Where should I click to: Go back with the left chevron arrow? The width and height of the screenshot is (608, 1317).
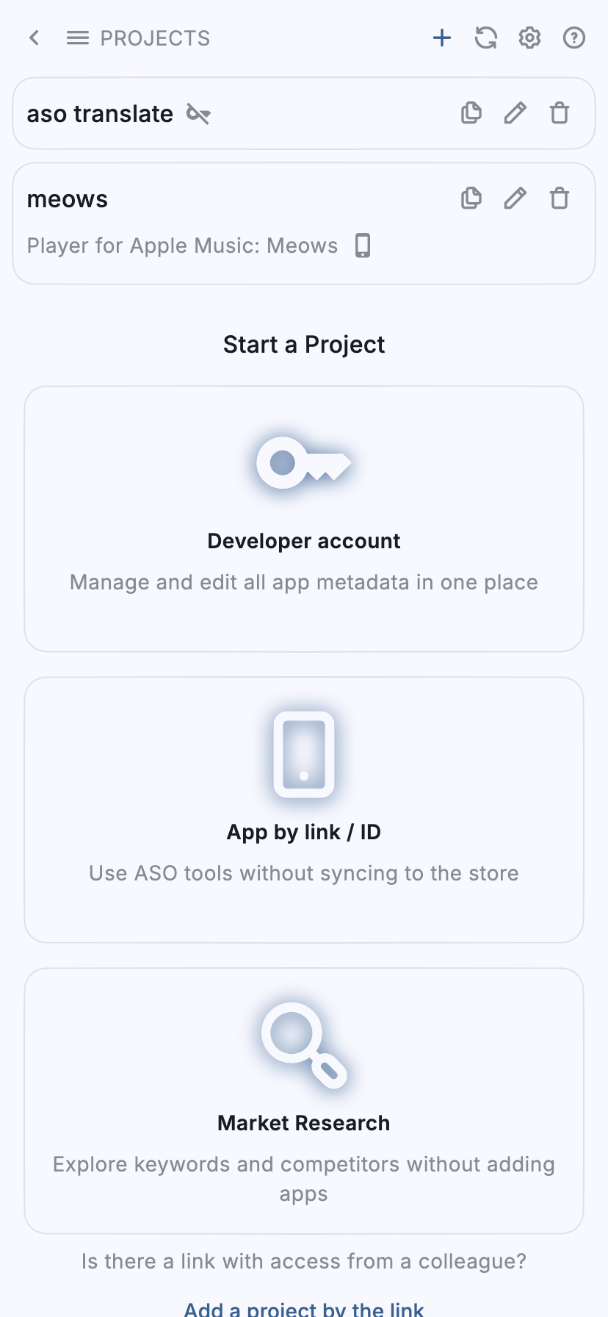pyautogui.click(x=34, y=37)
